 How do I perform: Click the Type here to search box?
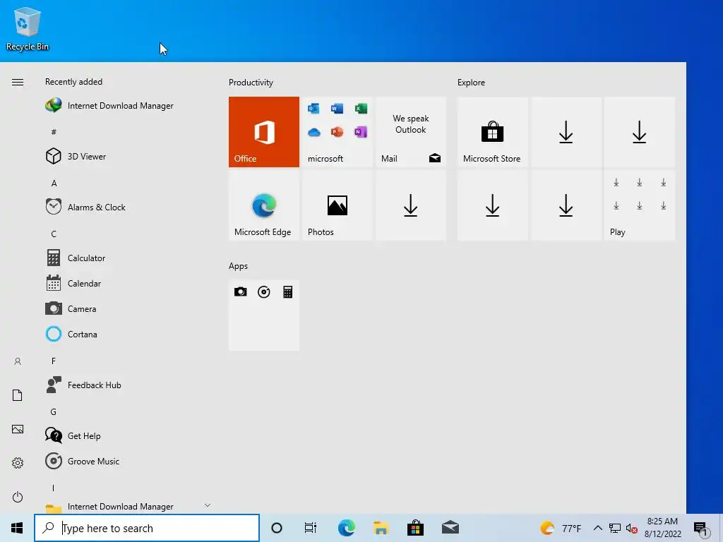147,528
